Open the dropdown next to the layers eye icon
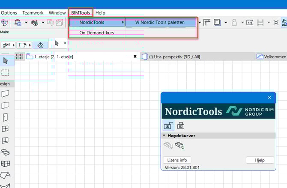The width and height of the screenshot is (287, 188). [43, 23]
